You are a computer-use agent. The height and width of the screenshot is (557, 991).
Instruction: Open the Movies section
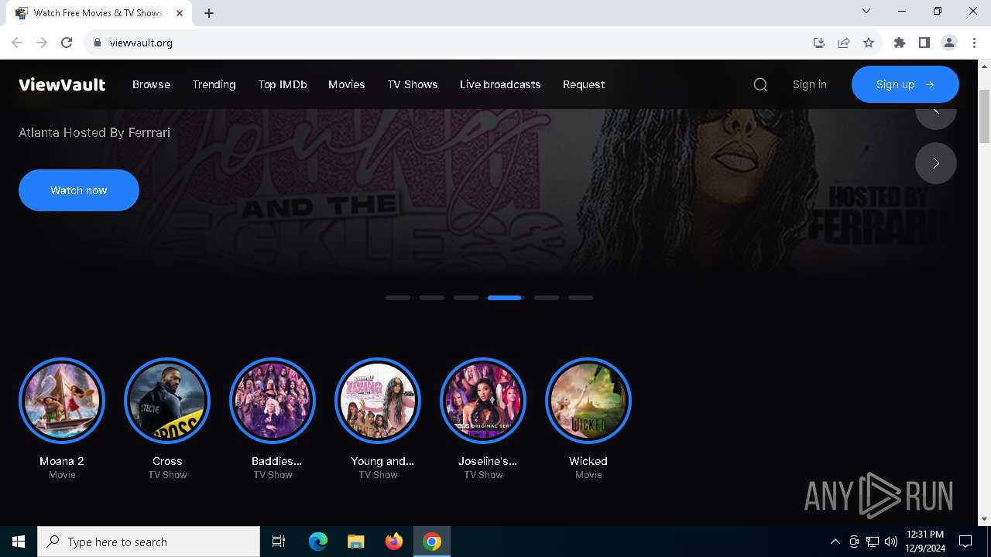tap(346, 84)
